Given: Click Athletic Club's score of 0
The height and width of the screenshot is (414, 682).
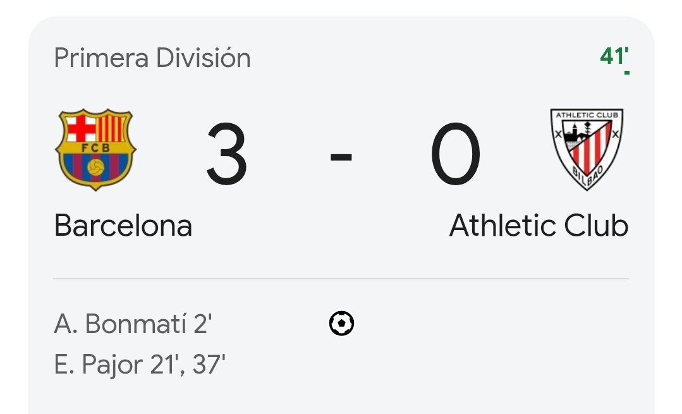Looking at the screenshot, I should (456, 155).
